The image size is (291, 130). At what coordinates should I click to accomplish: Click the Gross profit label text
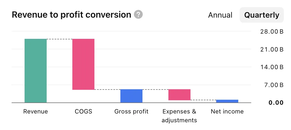pyautogui.click(x=131, y=112)
